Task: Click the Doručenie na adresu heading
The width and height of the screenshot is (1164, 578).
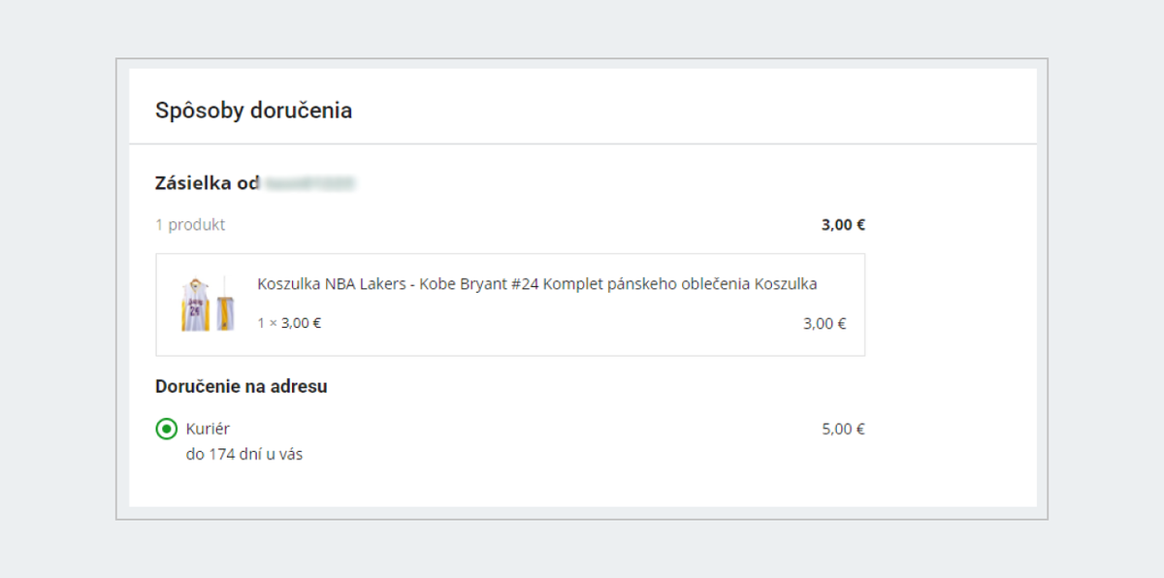Action: [241, 387]
